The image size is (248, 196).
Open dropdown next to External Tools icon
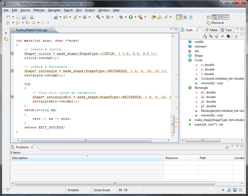click(x=145, y=17)
